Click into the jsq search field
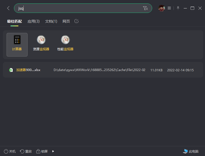Screen dimensions: 205x156 click(x=79, y=8)
